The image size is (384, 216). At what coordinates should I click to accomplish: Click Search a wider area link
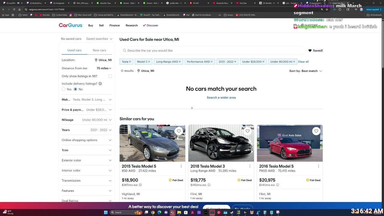coord(221,97)
